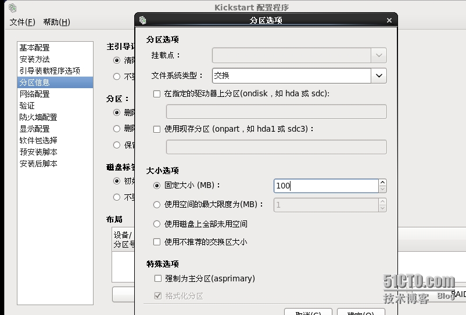Viewport: 466px width, 315px height.
Task: Select 使用空间的最大限度为(MB) radio button
Action: (157, 205)
